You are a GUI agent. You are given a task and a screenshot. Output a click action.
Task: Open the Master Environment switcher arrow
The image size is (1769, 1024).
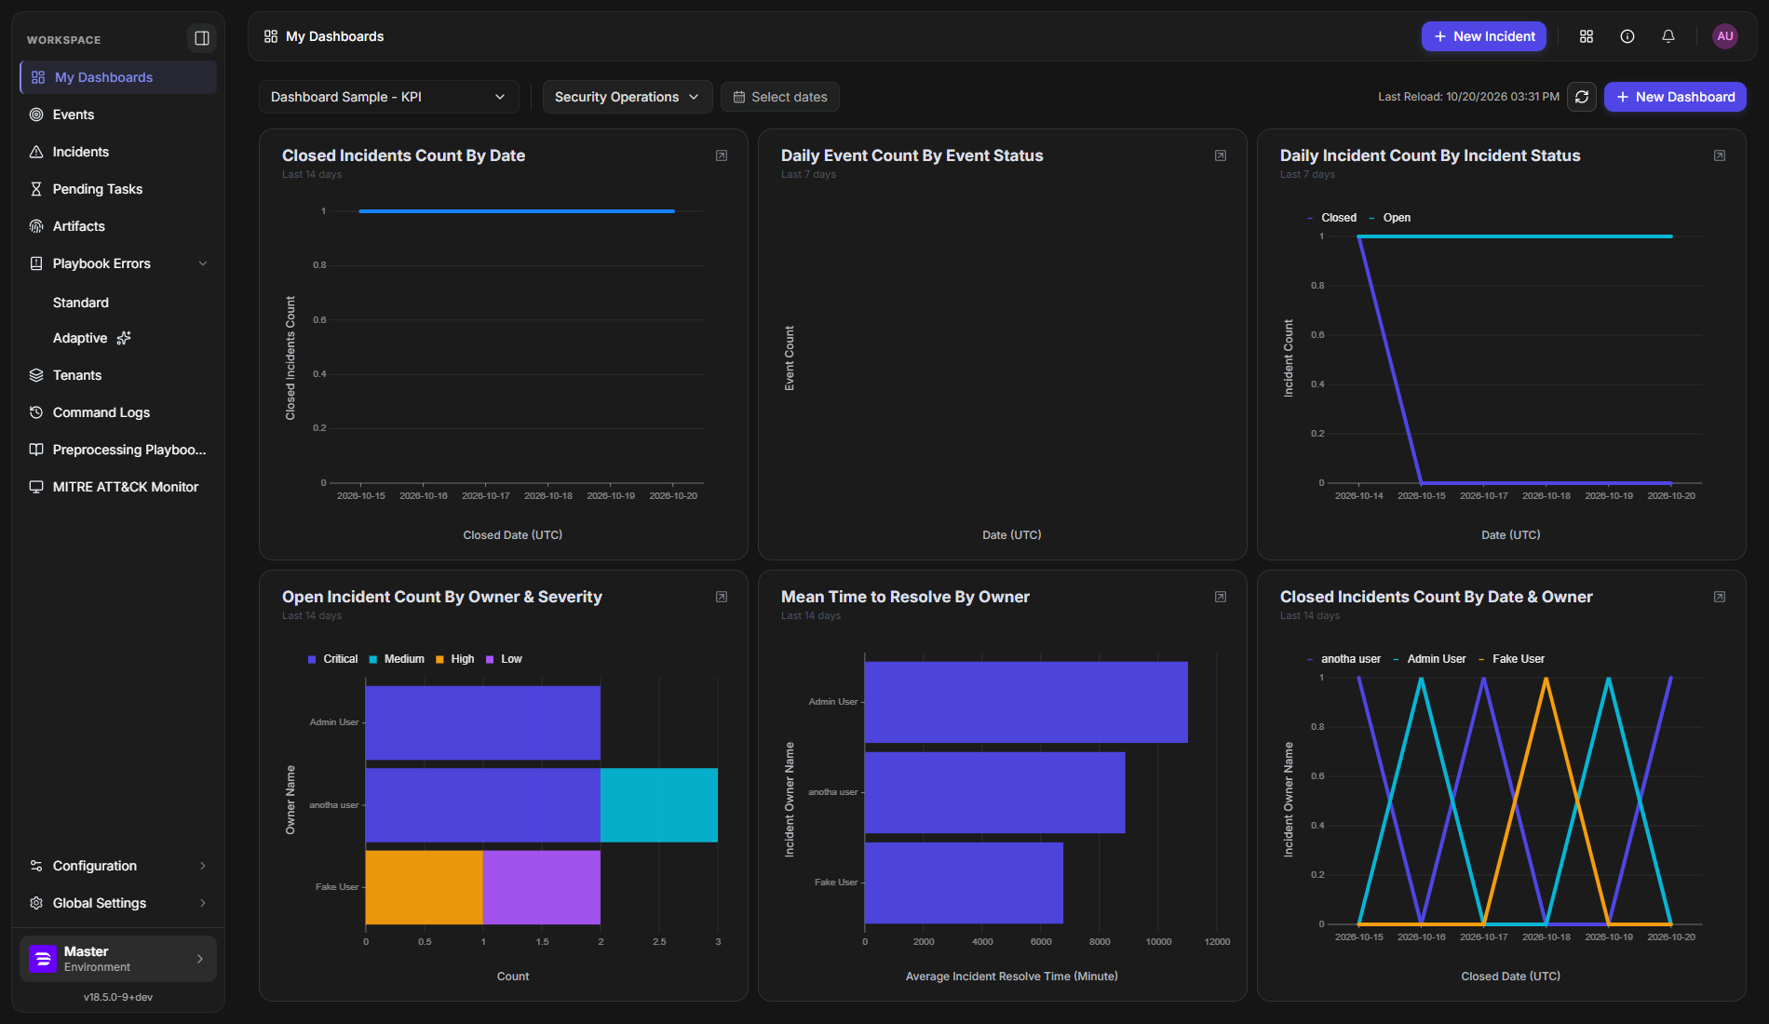pyautogui.click(x=200, y=959)
